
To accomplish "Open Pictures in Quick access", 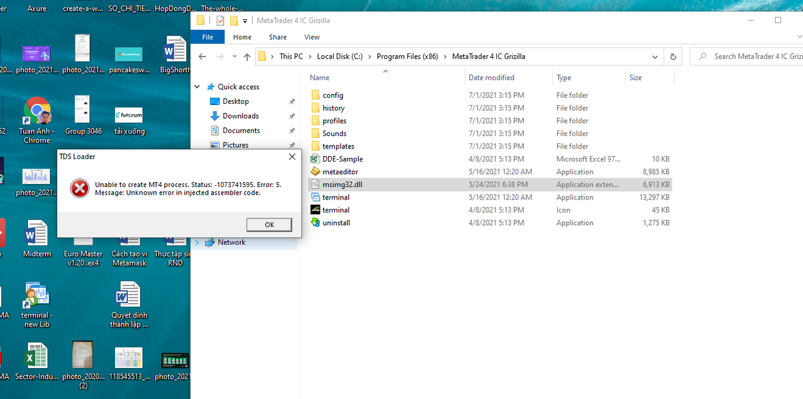I will [235, 145].
